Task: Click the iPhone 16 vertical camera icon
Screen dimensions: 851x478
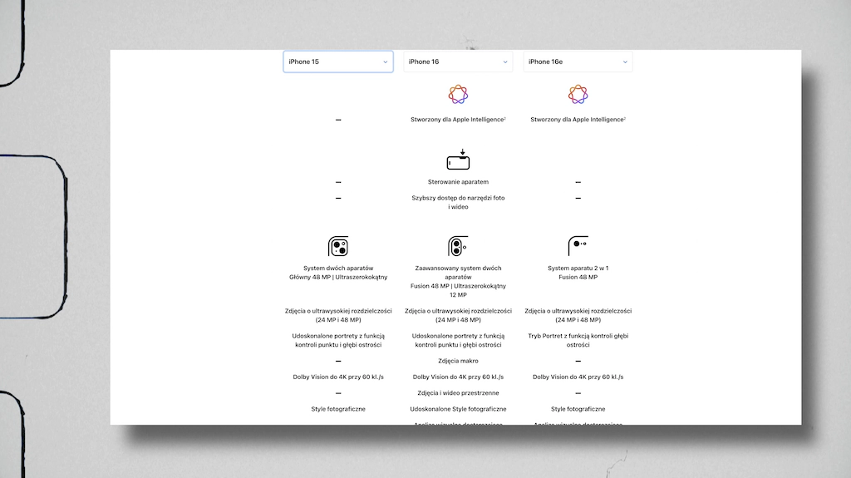Action: click(x=458, y=246)
